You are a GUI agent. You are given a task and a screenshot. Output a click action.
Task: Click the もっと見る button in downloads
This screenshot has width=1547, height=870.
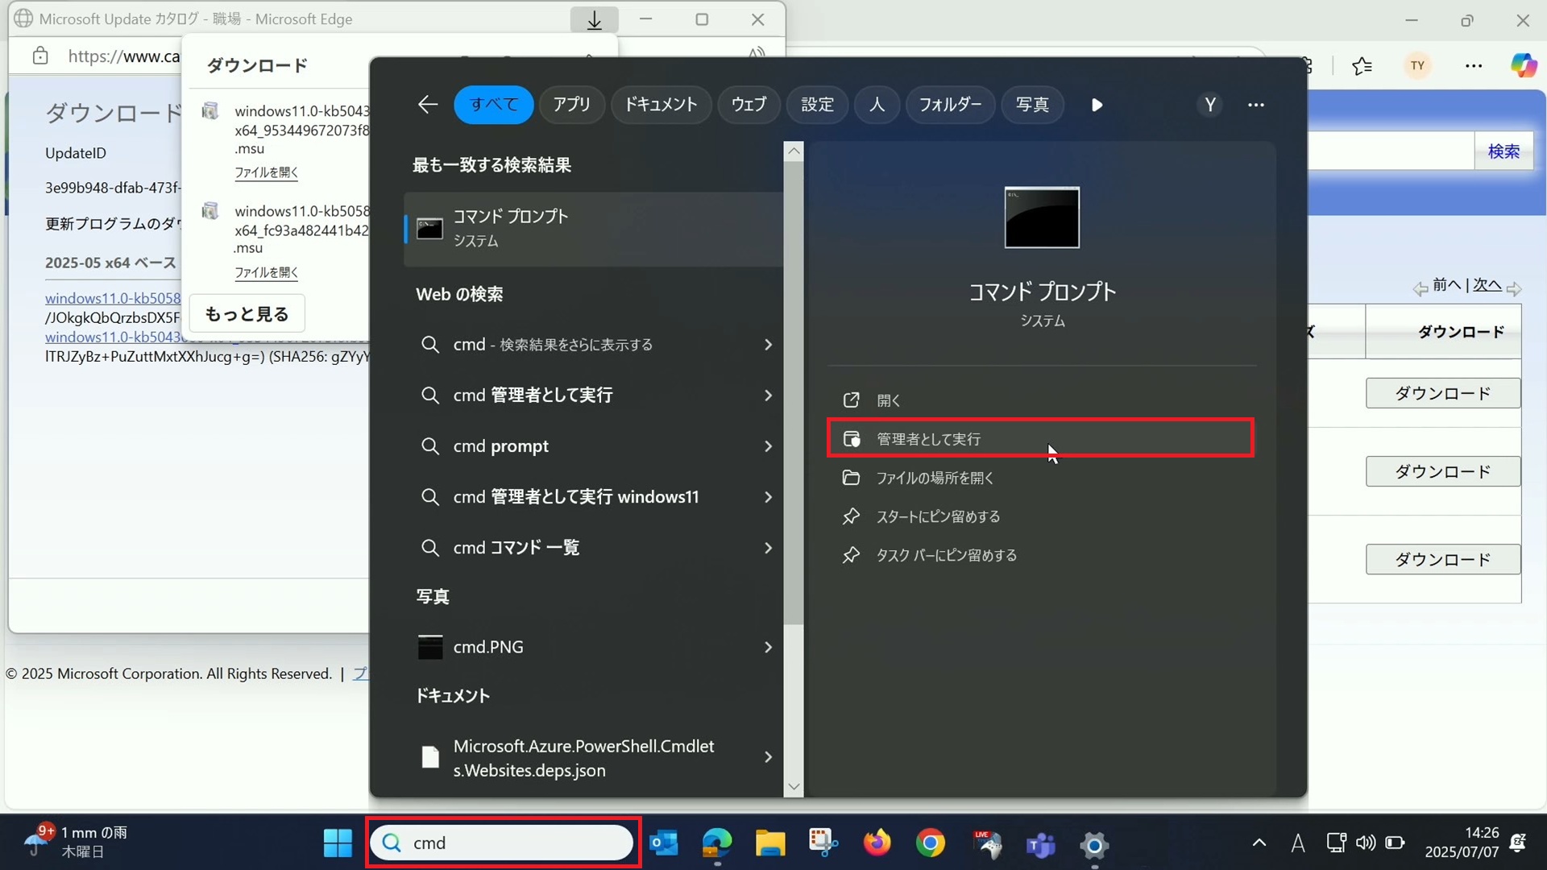pyautogui.click(x=247, y=314)
